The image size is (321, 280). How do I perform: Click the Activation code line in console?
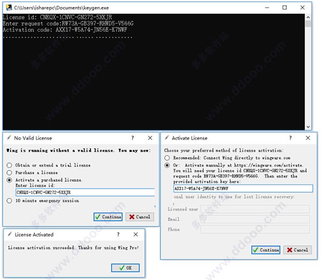(x=65, y=30)
